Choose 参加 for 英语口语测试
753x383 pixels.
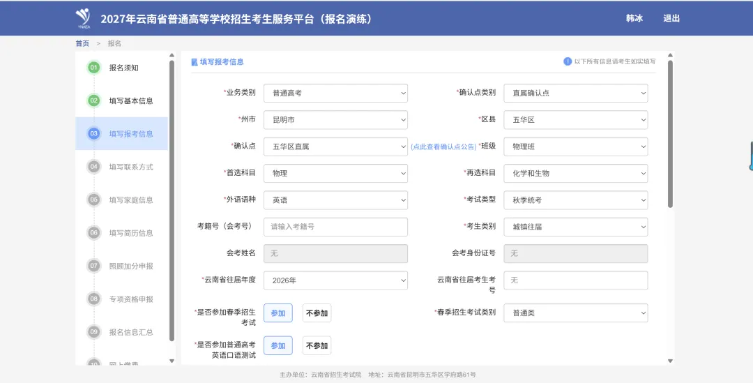[278, 345]
